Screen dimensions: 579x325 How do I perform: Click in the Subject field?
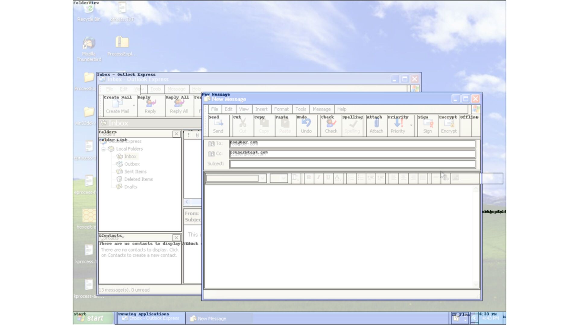coord(352,164)
